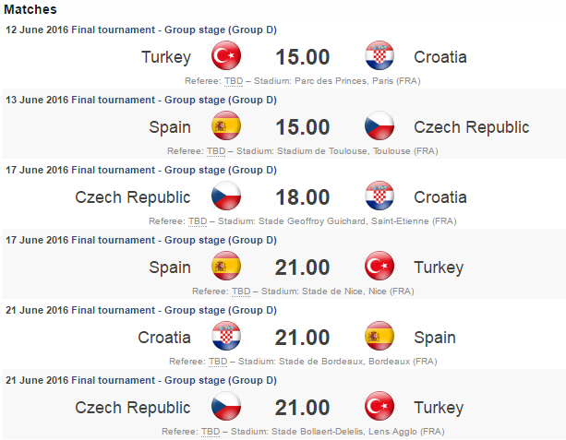Click Croatia team name in the Croatia–Spain match
This screenshot has height=440, width=566.
[164, 338]
